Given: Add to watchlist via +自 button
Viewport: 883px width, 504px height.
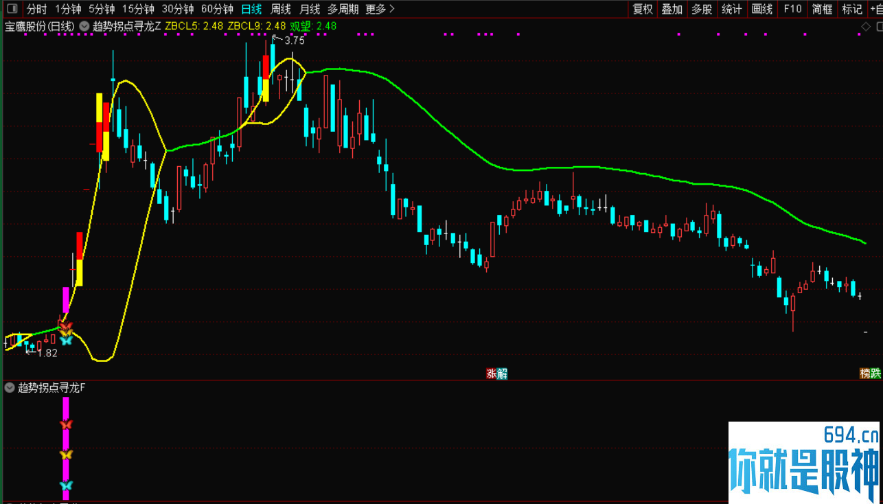Looking at the screenshot, I should click(x=875, y=9).
